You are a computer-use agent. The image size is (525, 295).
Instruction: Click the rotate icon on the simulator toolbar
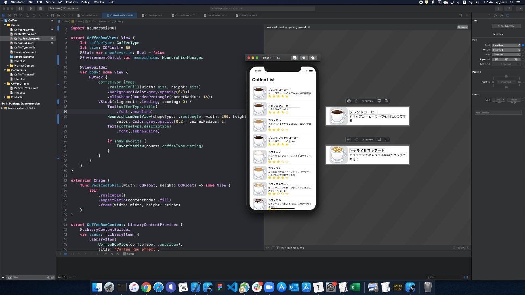(x=313, y=58)
